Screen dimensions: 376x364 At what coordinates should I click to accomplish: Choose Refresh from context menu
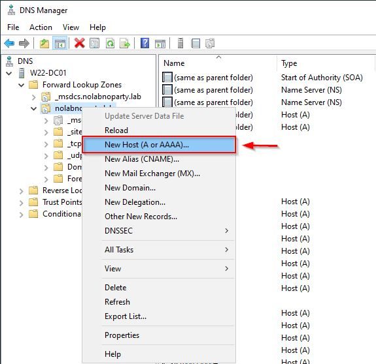point(159,302)
